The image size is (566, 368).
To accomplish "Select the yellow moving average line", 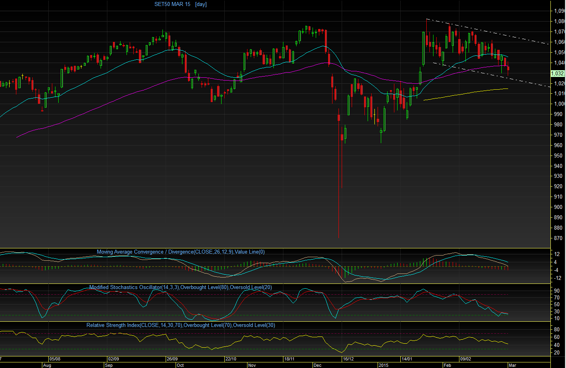I will pyautogui.click(x=465, y=94).
